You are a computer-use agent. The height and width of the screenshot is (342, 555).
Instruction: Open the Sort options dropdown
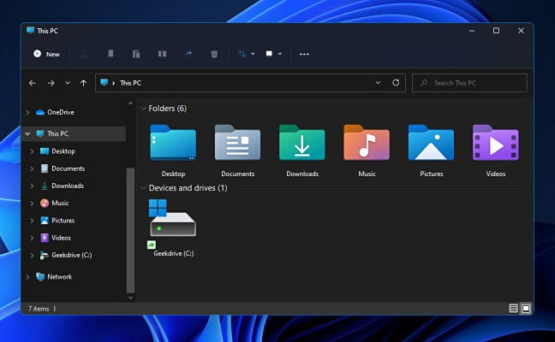pyautogui.click(x=245, y=54)
